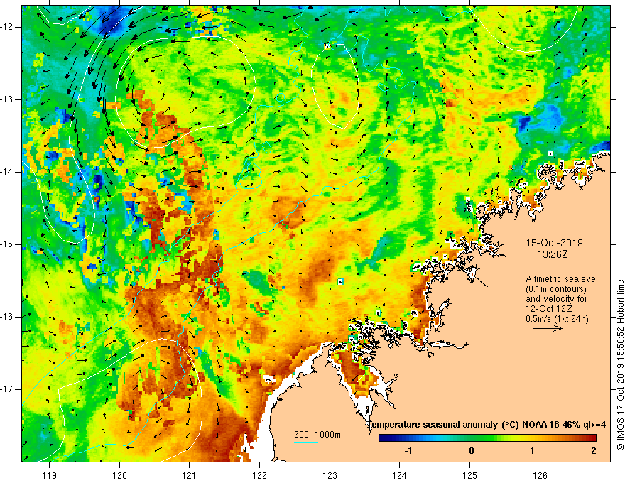Image resolution: width=625 pixels, height=483 pixels.
Task: Click the 'Altimetric sealevel' legend text
Action: (x=562, y=279)
